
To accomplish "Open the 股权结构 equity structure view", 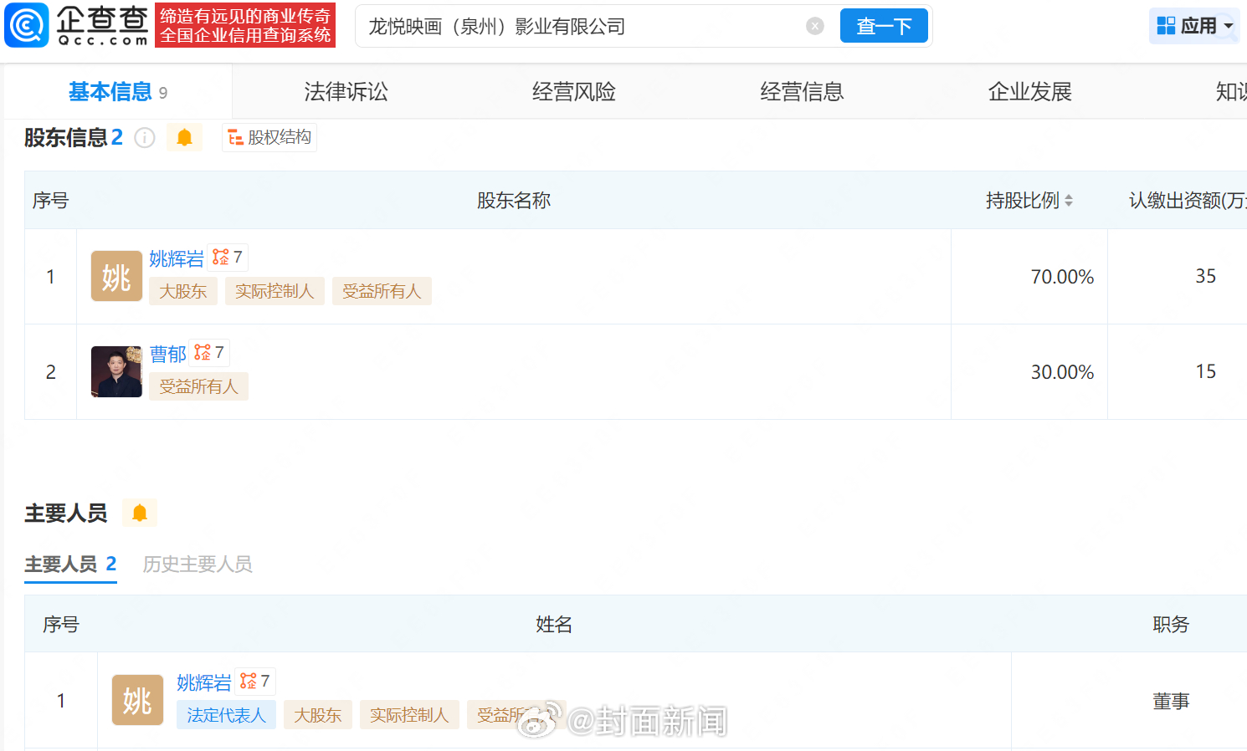I will tap(269, 137).
